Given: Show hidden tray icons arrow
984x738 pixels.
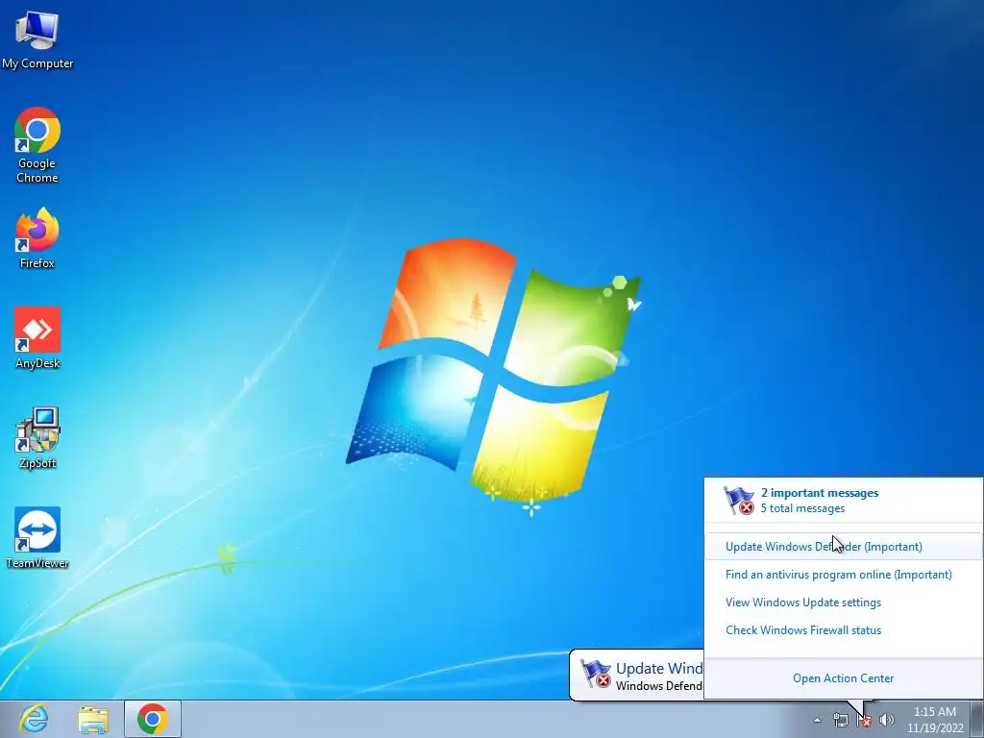Looking at the screenshot, I should click(817, 720).
